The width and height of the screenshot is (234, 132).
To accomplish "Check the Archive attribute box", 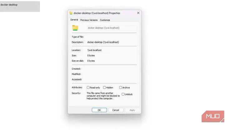I will point(120,87).
